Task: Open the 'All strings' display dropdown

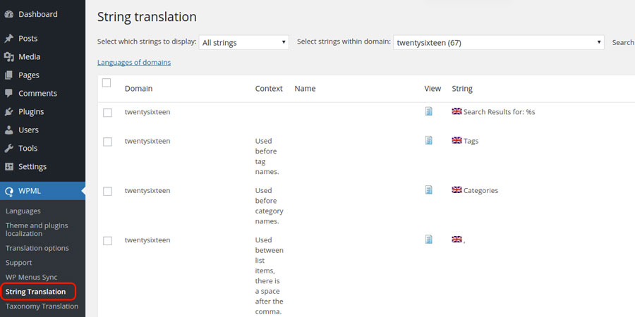Action: (244, 42)
